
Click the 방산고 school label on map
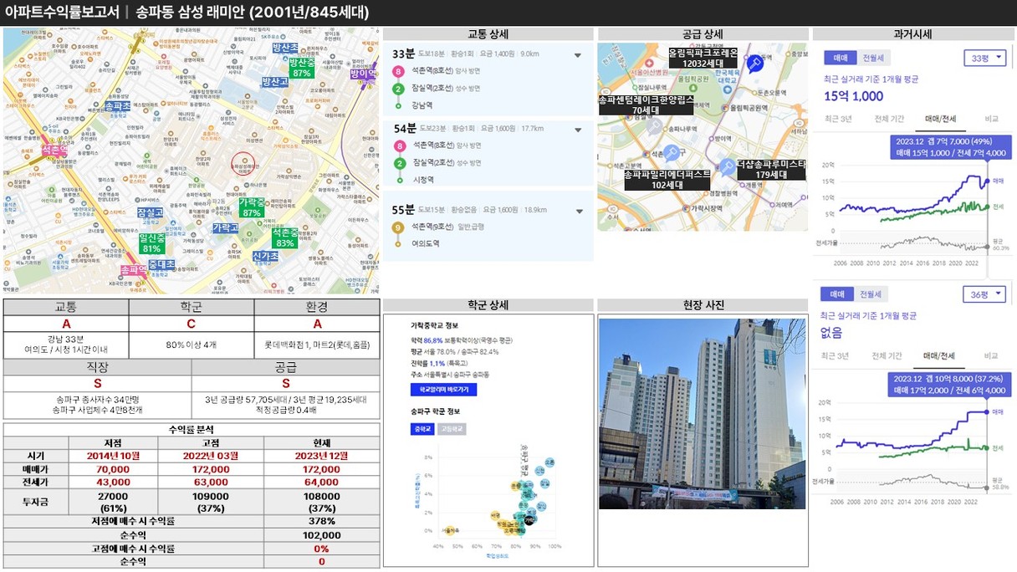274,82
